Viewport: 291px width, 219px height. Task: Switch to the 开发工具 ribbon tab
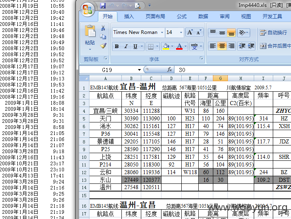click(272, 17)
